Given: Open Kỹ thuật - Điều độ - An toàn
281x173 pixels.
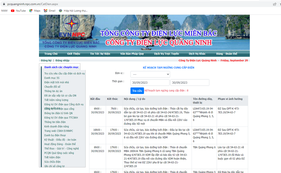Looking at the screenshot, I should (60, 140).
